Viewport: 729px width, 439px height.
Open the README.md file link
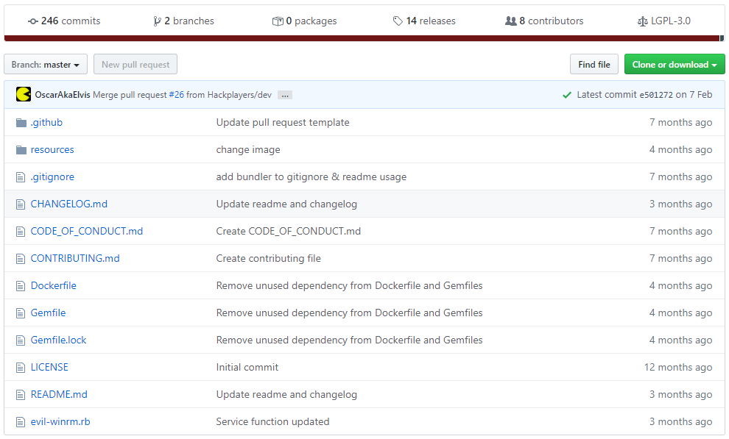coord(59,394)
